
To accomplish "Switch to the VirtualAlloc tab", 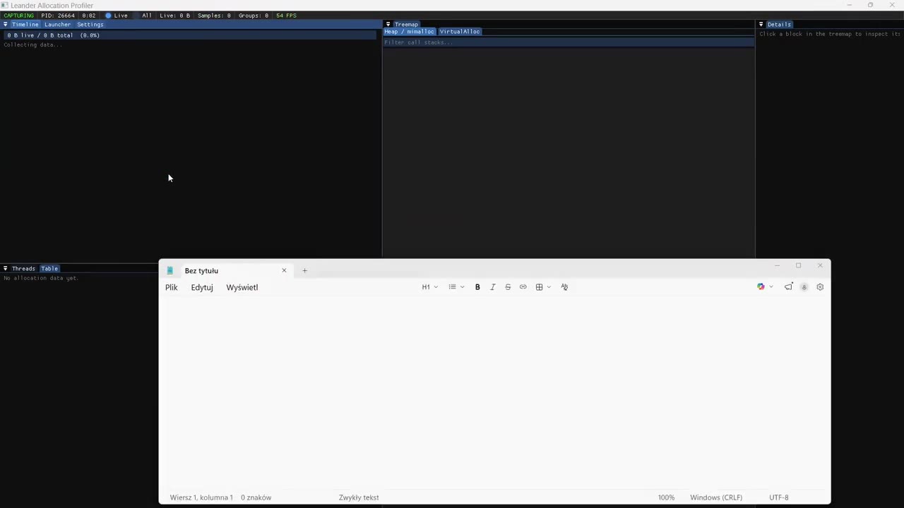I will click(460, 32).
